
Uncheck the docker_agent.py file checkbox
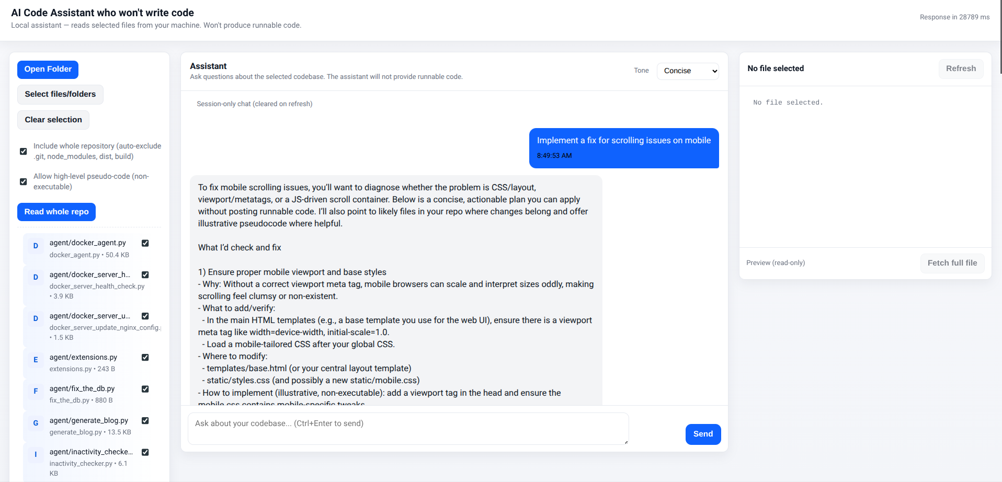[x=145, y=243]
